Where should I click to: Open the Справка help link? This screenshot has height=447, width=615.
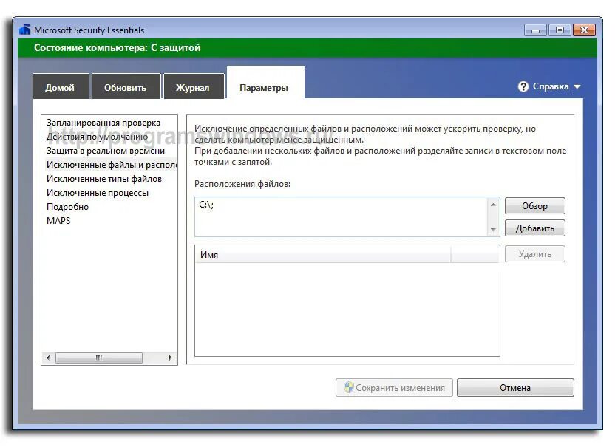click(x=550, y=86)
